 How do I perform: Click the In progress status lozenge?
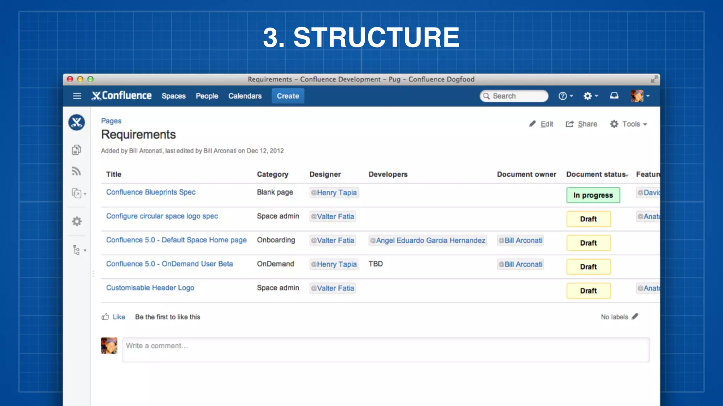[593, 195]
